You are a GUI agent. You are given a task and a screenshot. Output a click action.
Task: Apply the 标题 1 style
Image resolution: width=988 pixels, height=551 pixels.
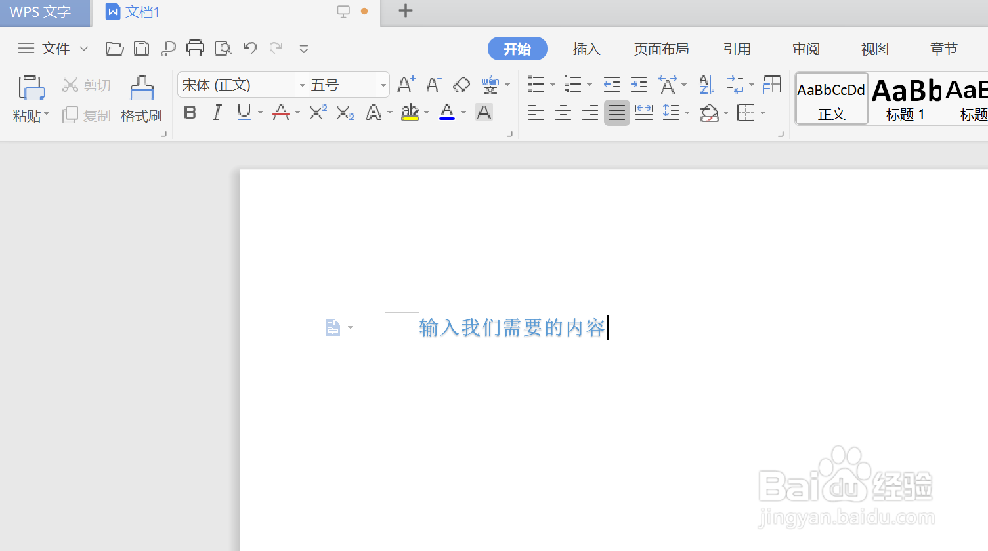click(905, 98)
